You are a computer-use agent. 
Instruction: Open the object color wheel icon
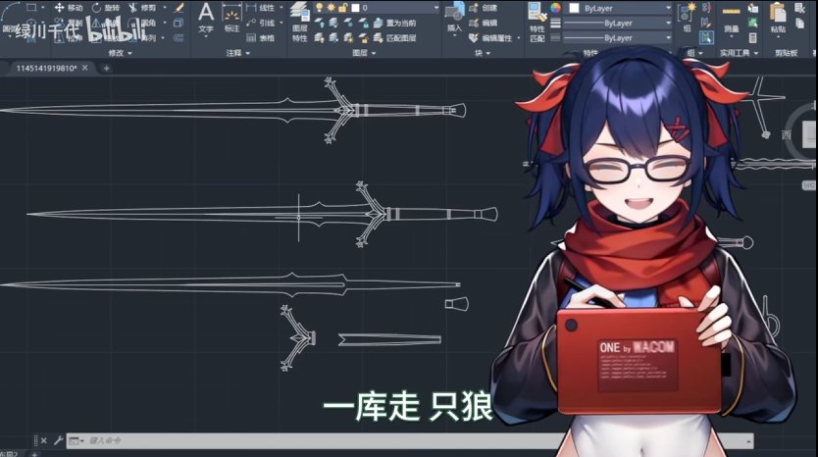point(555,8)
